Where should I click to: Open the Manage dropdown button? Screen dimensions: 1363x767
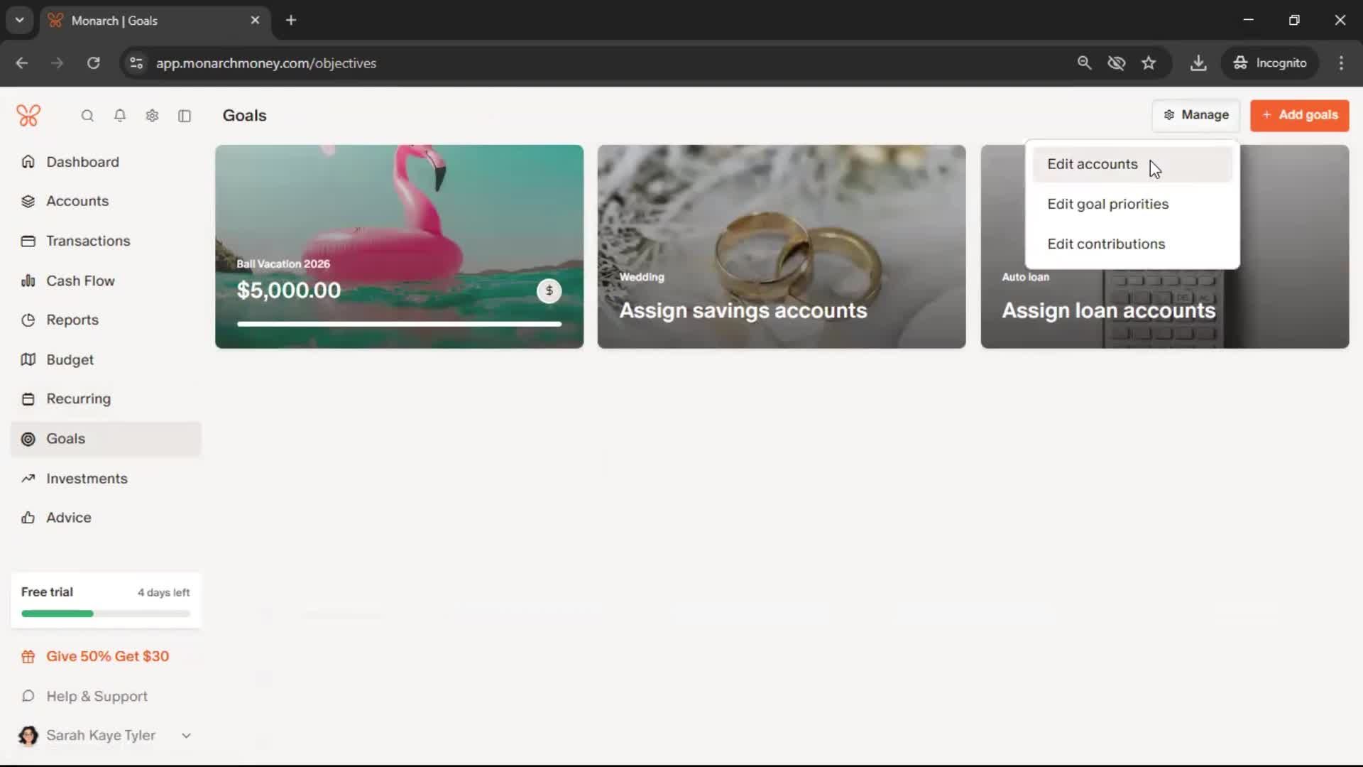[1196, 115]
